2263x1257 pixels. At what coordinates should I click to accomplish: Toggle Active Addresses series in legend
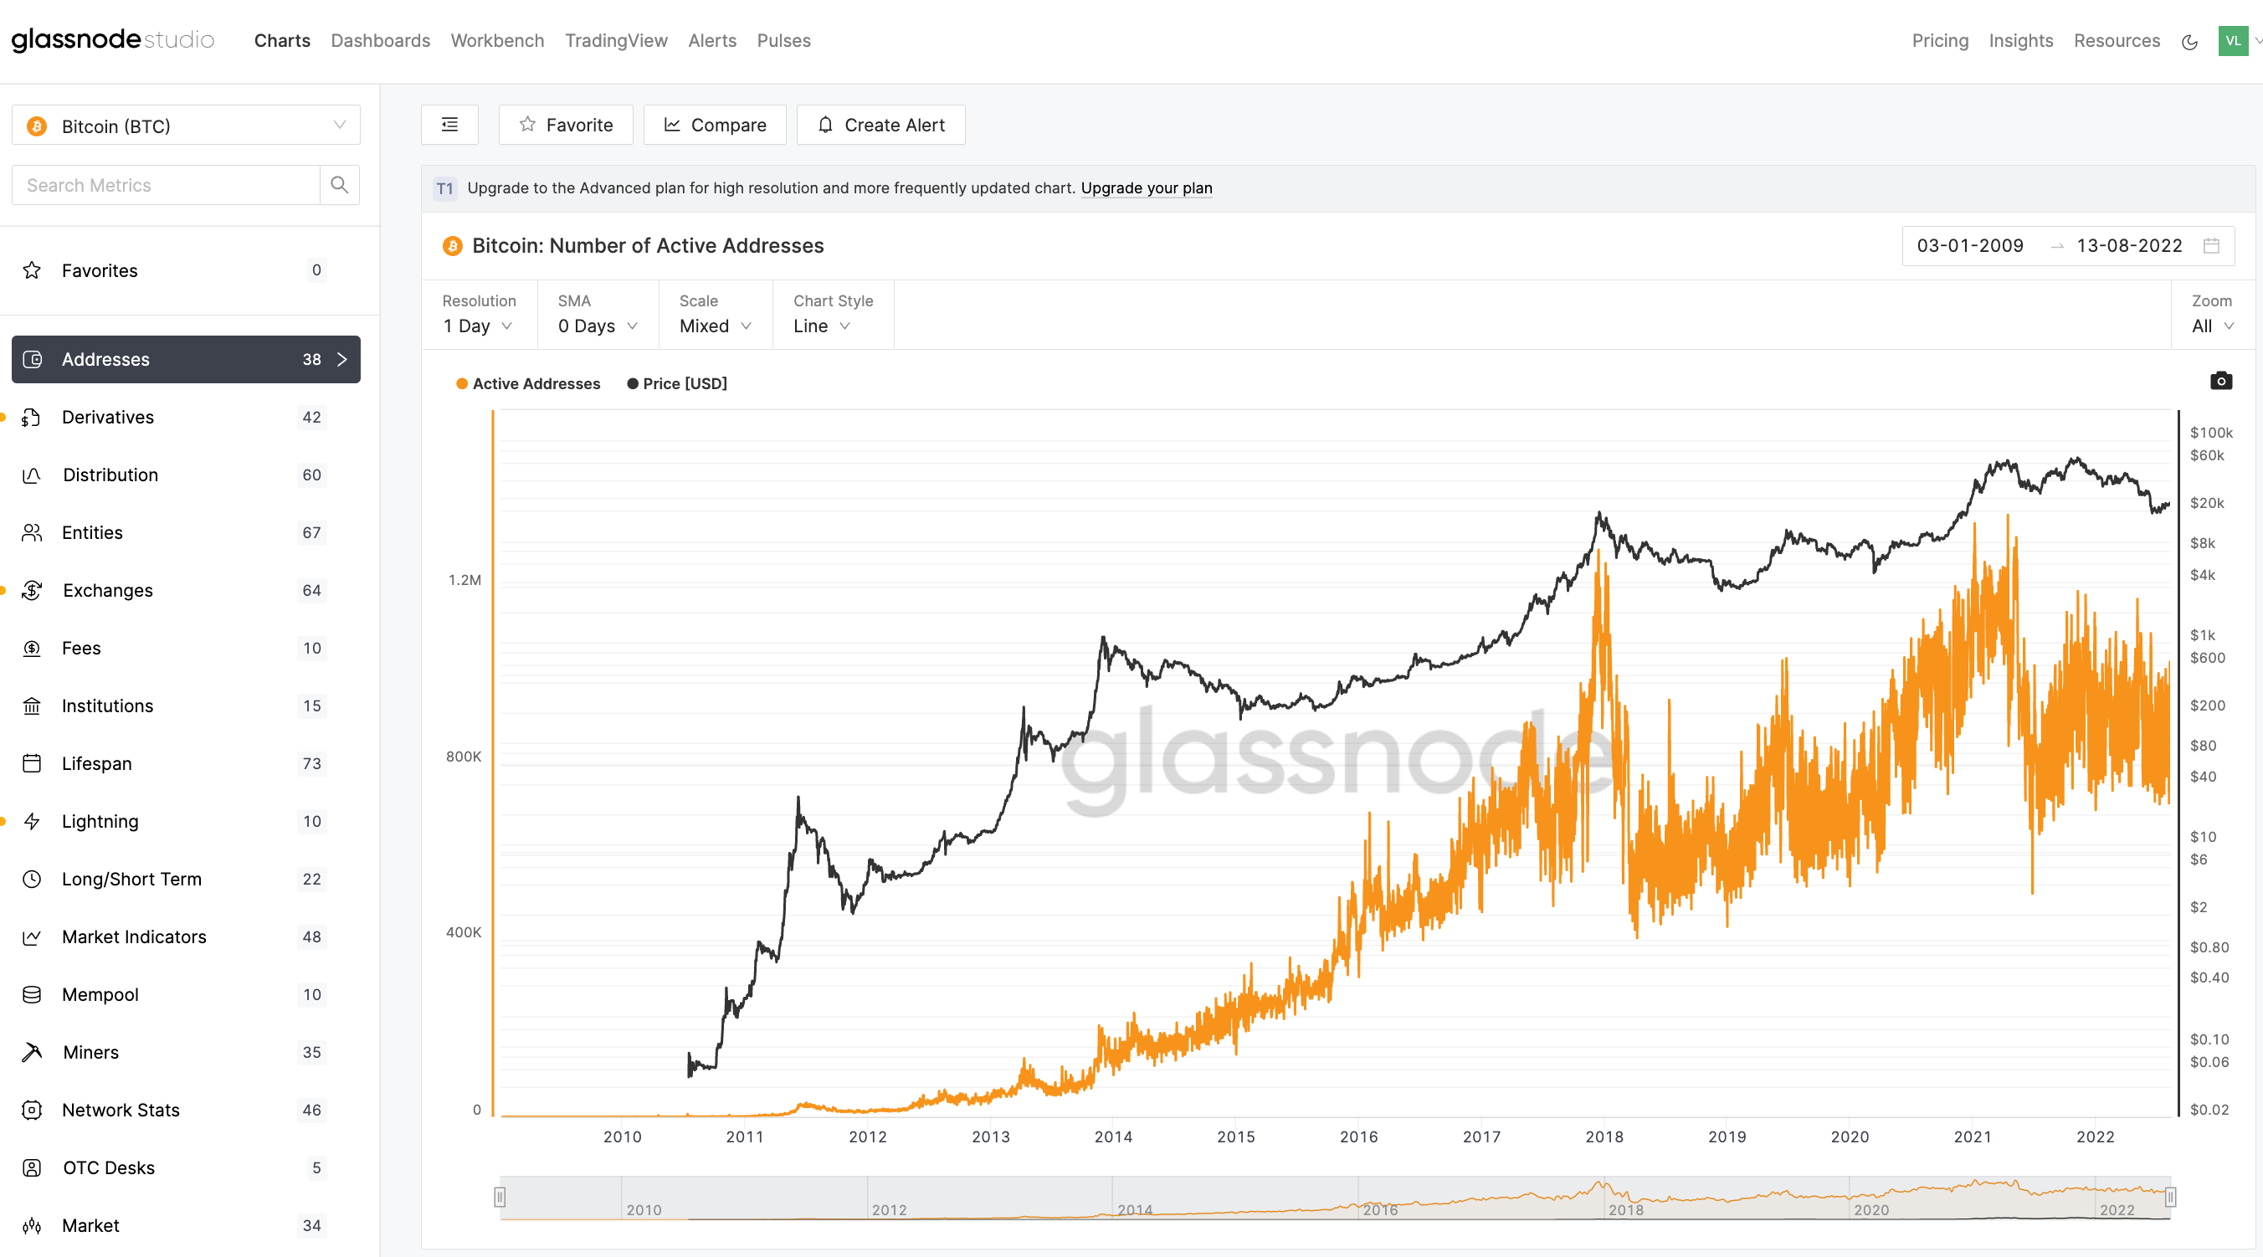click(528, 384)
